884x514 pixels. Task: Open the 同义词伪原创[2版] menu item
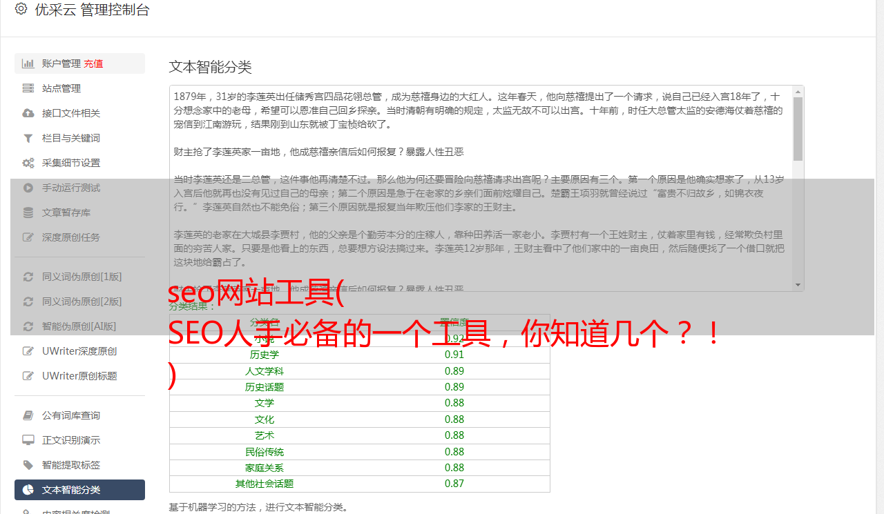tap(79, 302)
